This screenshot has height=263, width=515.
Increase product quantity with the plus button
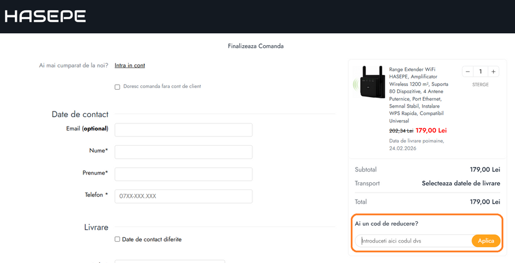(x=493, y=71)
